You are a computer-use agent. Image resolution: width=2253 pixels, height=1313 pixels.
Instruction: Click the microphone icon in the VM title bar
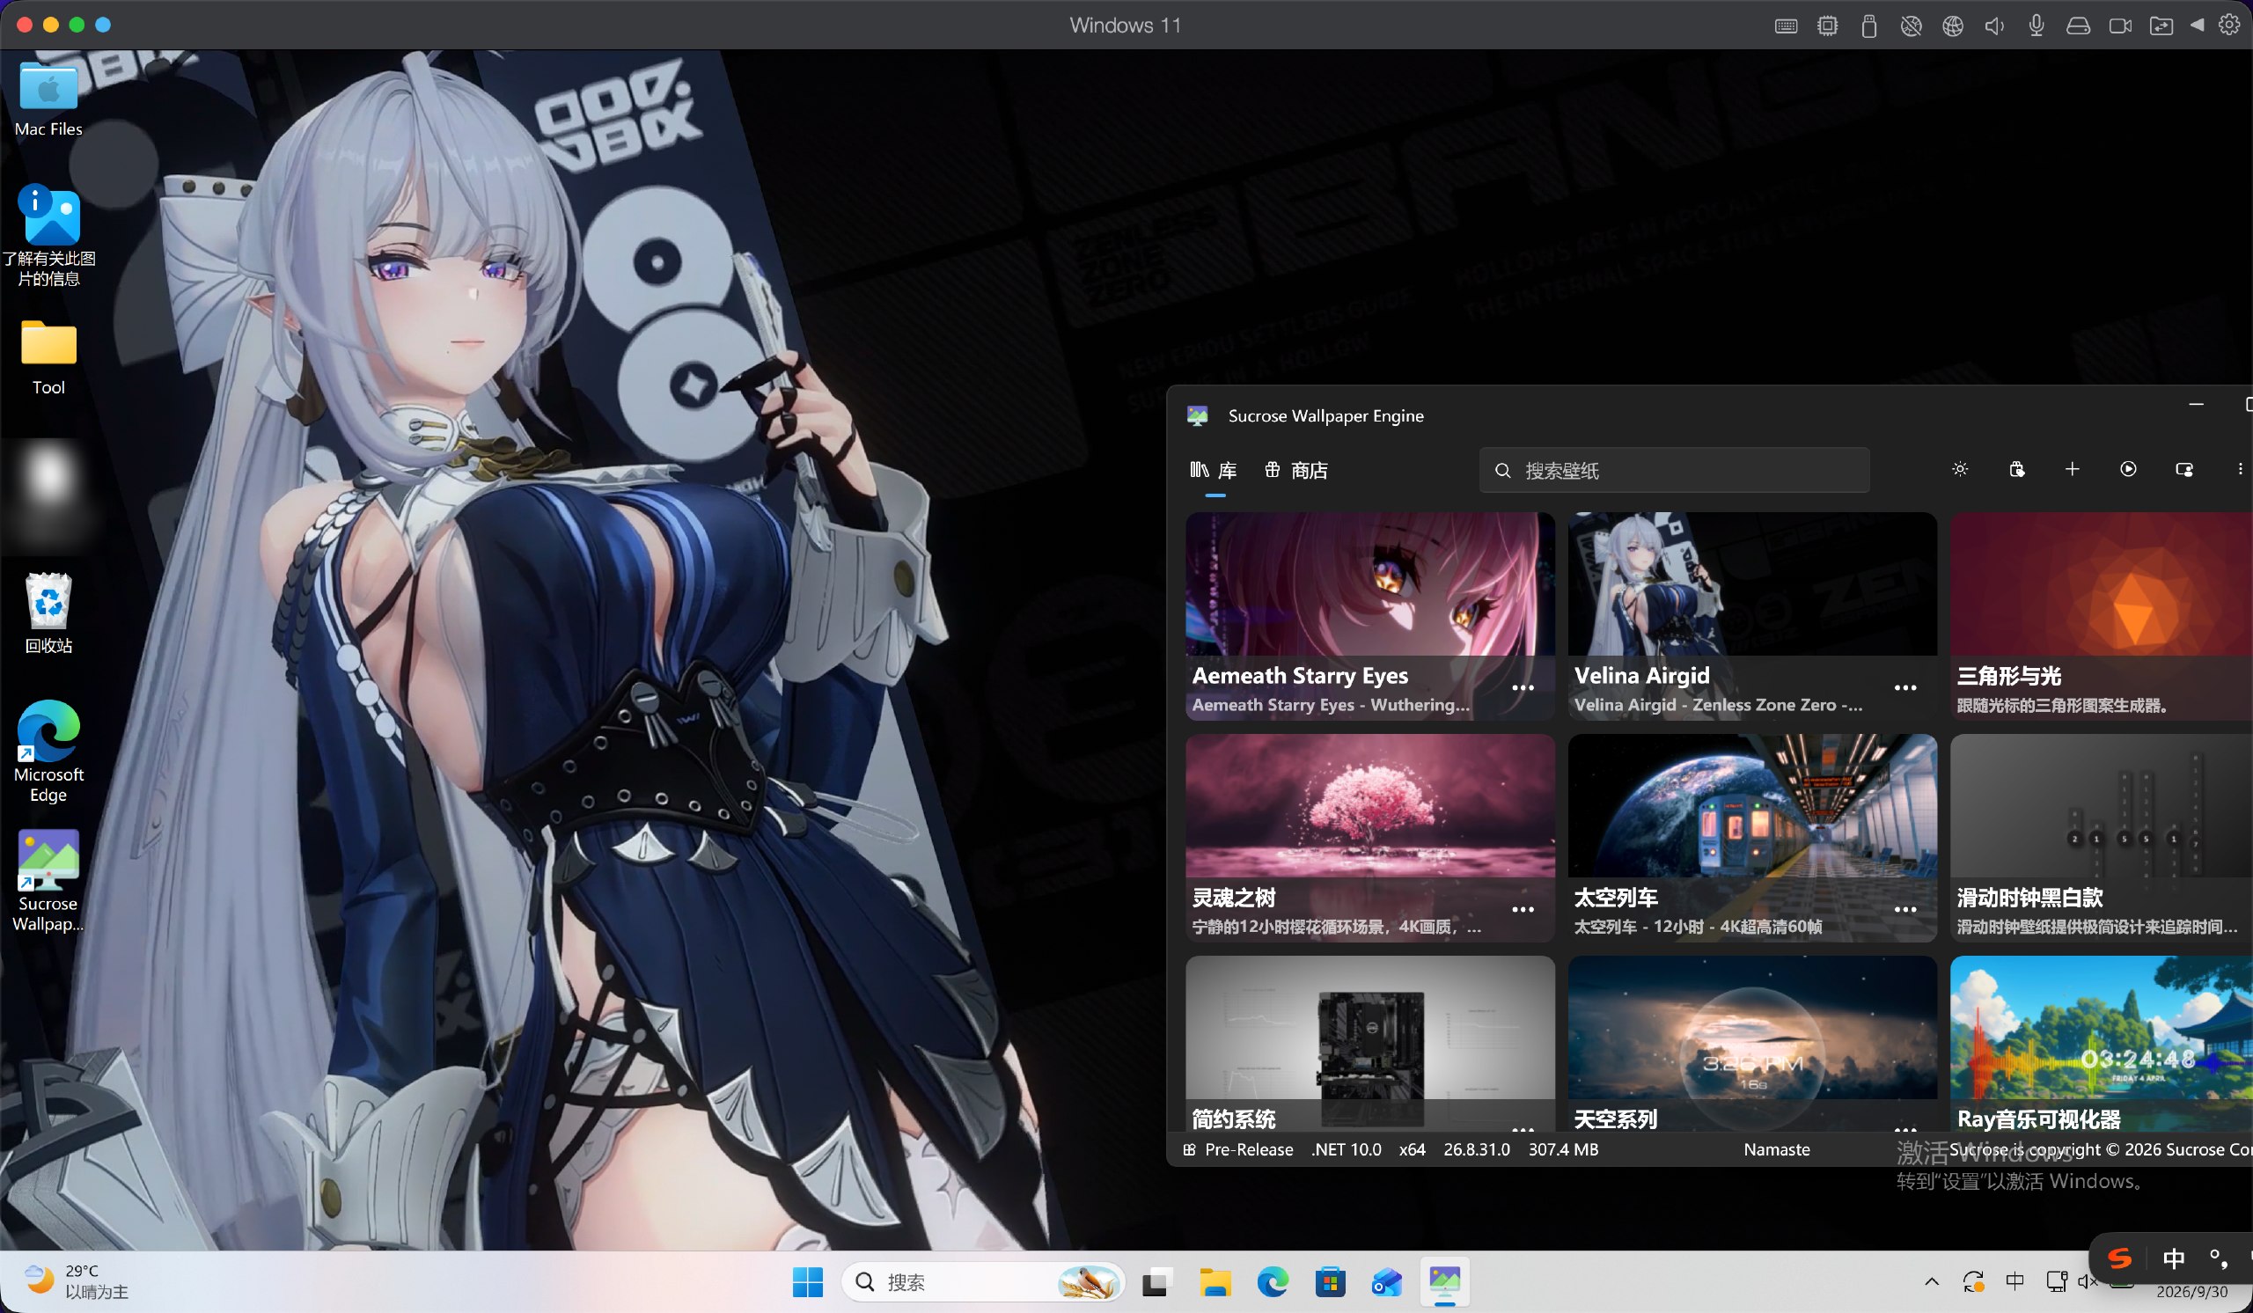[x=2036, y=25]
